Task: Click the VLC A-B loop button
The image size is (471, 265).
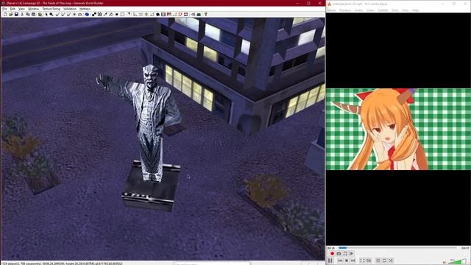Action: click(345, 253)
